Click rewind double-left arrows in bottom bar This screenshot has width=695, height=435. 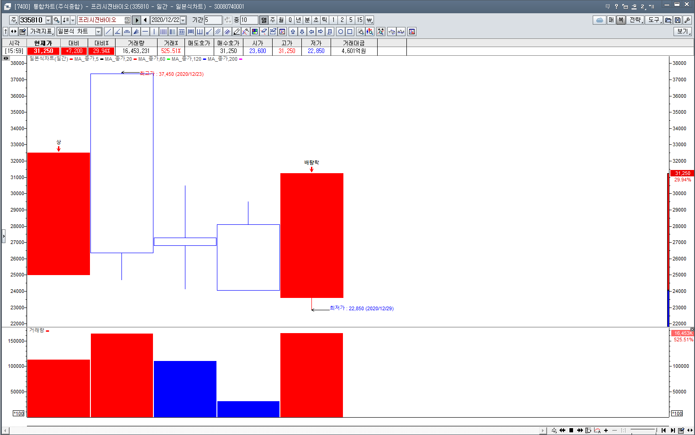point(562,430)
